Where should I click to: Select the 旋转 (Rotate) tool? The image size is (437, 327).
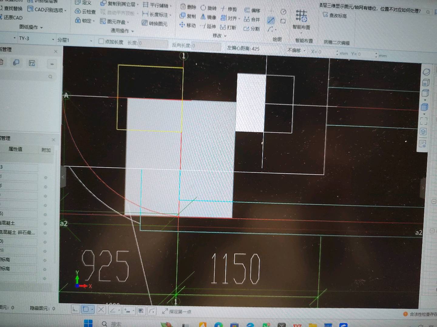(x=208, y=8)
